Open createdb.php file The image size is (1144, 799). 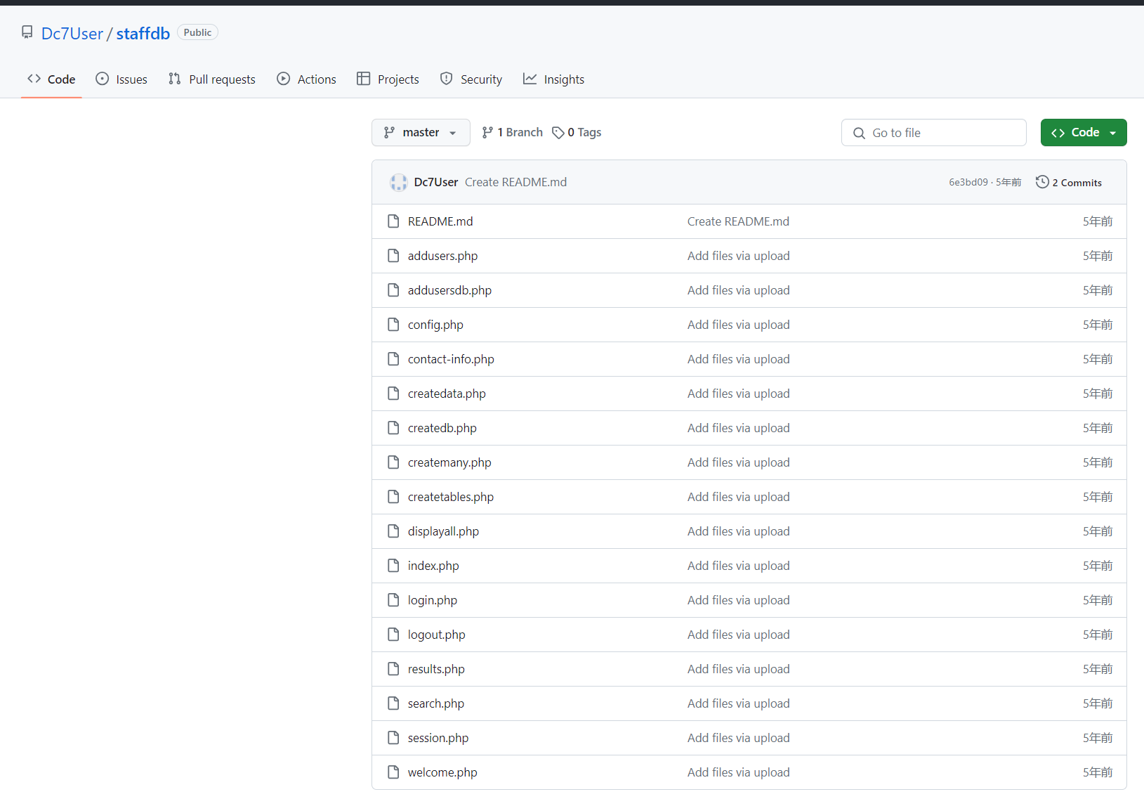click(x=442, y=428)
